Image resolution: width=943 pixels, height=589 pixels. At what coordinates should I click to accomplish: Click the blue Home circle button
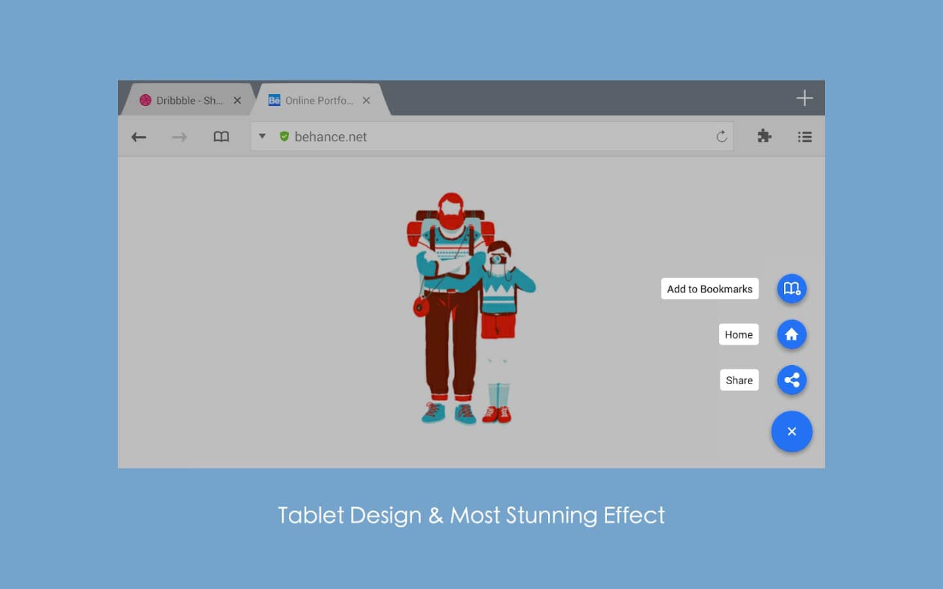(x=792, y=334)
